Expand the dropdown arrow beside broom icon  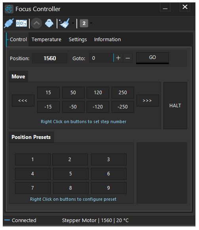pos(73,23)
